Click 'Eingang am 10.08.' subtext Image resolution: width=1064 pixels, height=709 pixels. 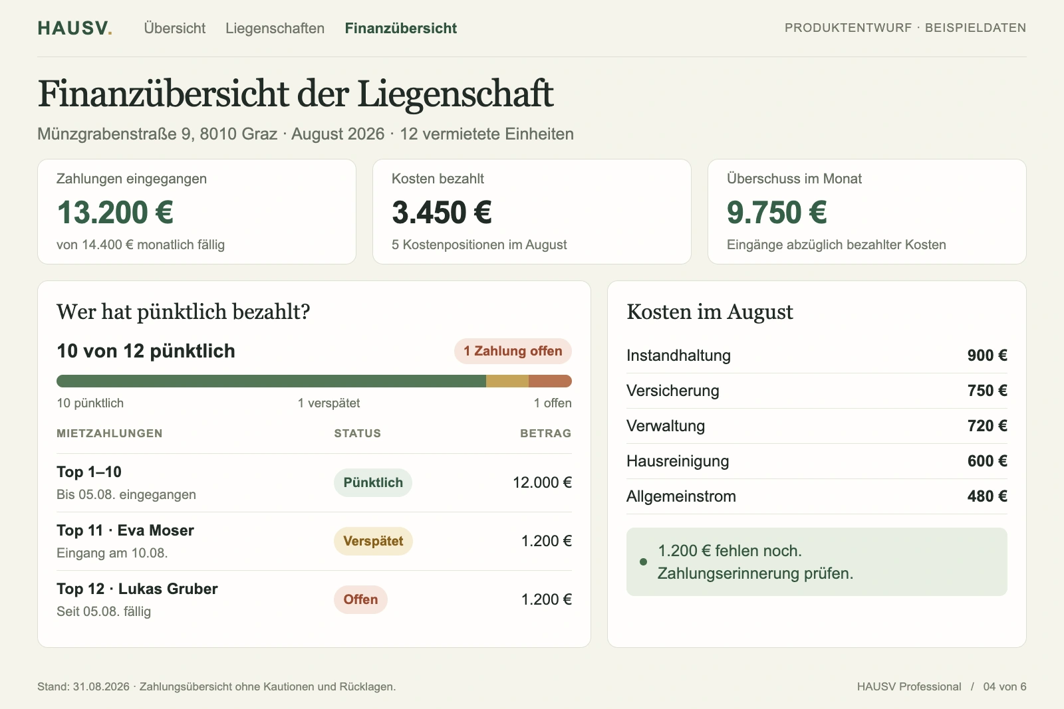(x=112, y=553)
